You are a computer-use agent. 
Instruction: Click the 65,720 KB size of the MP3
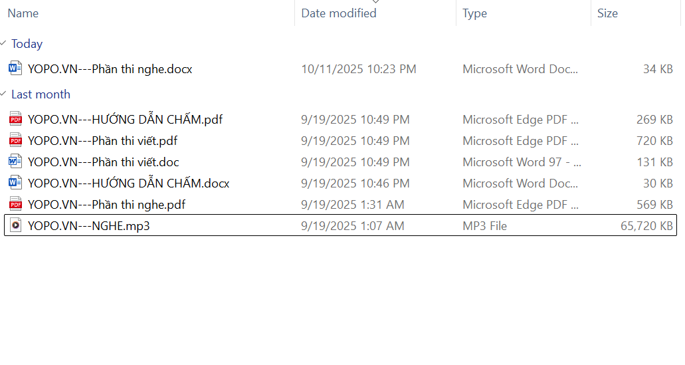646,226
